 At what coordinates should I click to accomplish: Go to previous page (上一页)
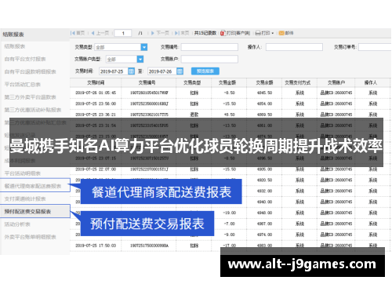pyautogui.click(x=100, y=33)
